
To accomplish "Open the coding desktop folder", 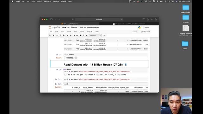I will pos(185,45).
